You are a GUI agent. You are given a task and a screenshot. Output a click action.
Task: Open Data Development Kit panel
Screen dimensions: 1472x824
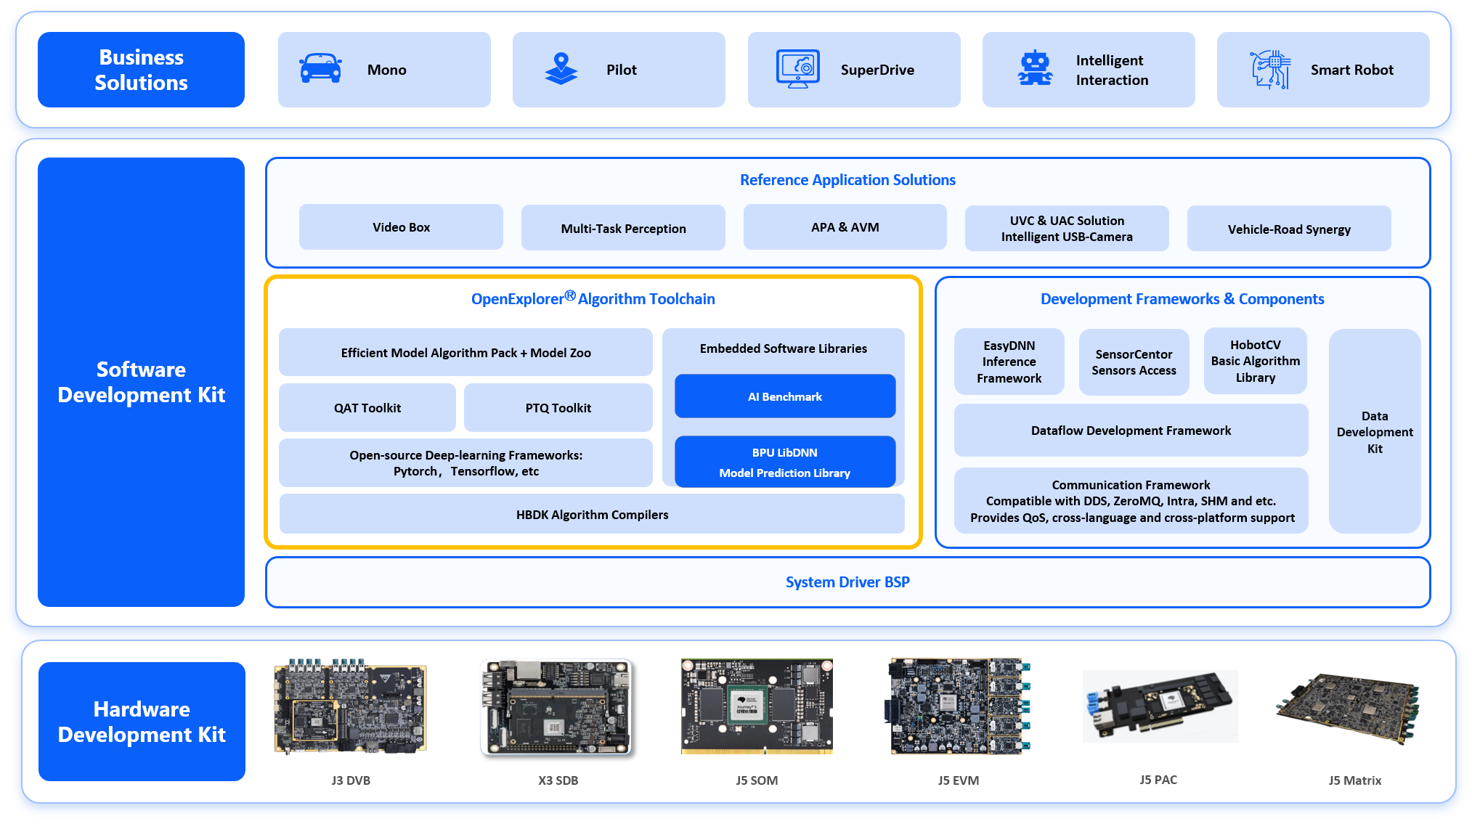pyautogui.click(x=1375, y=431)
